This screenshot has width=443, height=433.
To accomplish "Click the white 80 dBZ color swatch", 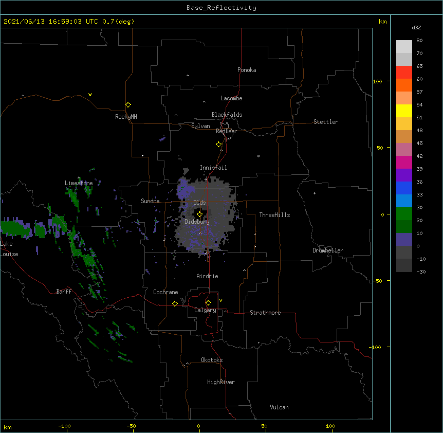I will pyautogui.click(x=404, y=47).
